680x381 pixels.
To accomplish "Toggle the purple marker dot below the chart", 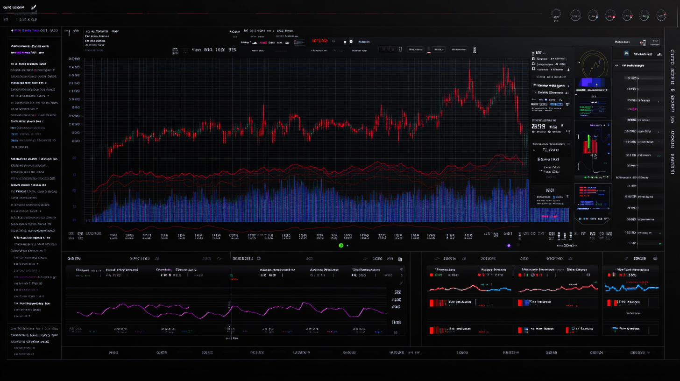I will 508,245.
